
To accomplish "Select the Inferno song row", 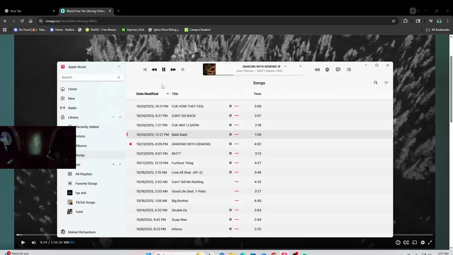I will (x=259, y=229).
